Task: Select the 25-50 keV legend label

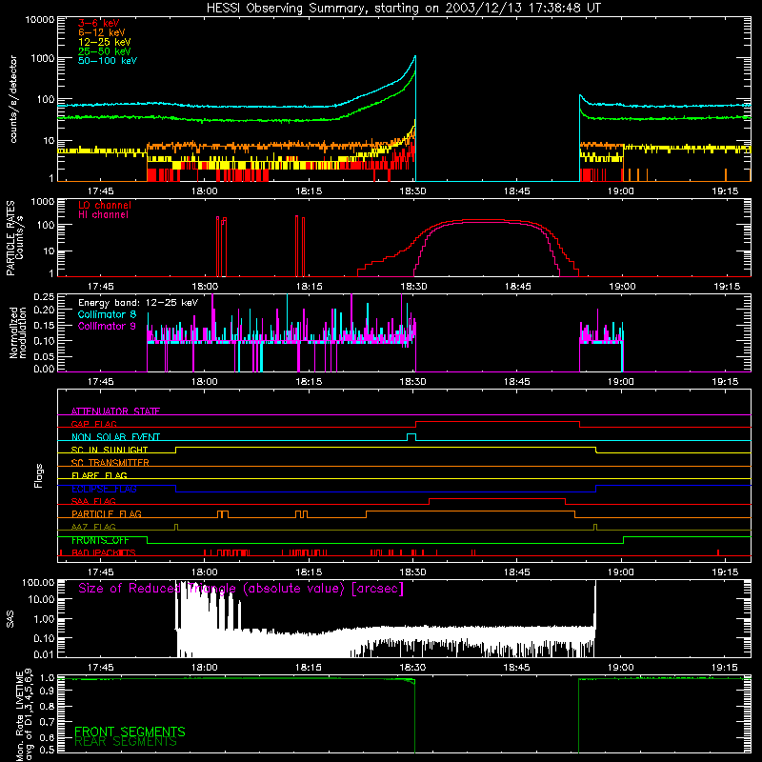Action: (x=104, y=51)
